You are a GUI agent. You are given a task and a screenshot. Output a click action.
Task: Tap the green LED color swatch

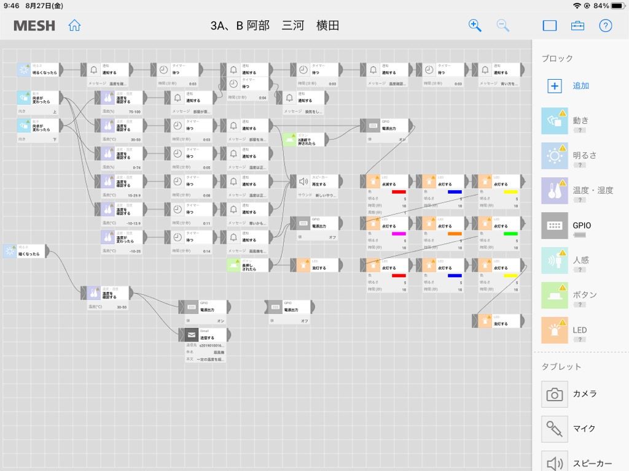(x=510, y=234)
